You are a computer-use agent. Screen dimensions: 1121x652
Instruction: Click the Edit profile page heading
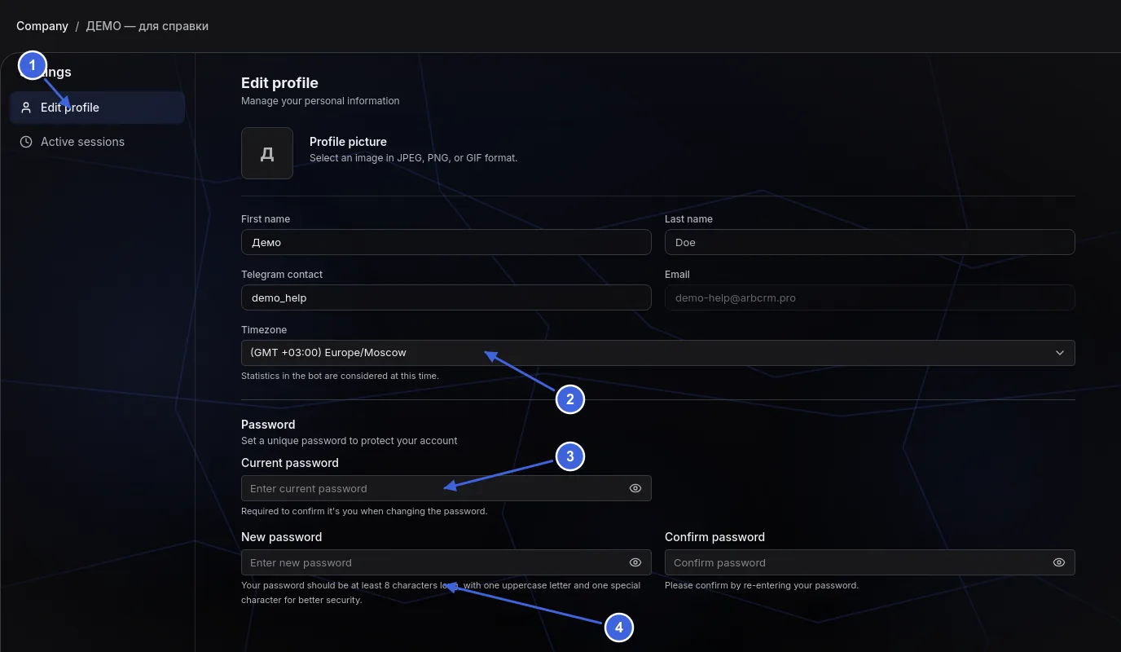point(279,83)
